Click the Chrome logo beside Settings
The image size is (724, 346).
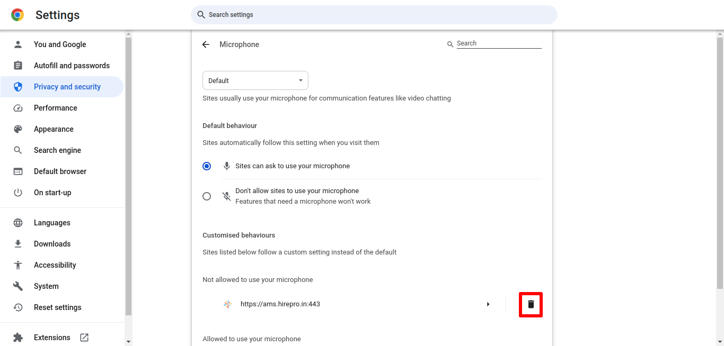(x=17, y=15)
